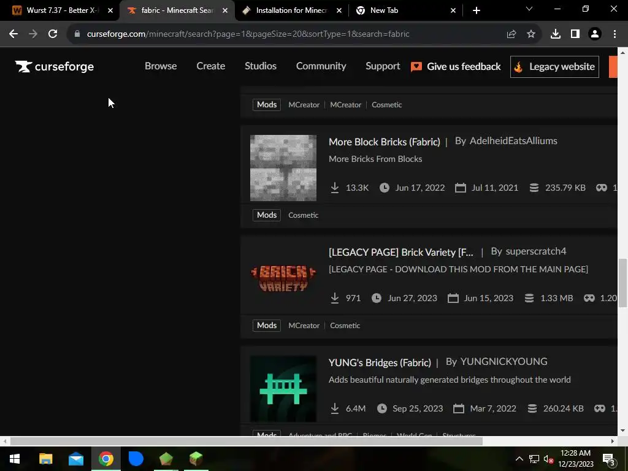Screen dimensions: 628x471
Task: Click MCreator tag under Brick Variety
Action: pyautogui.click(x=304, y=326)
